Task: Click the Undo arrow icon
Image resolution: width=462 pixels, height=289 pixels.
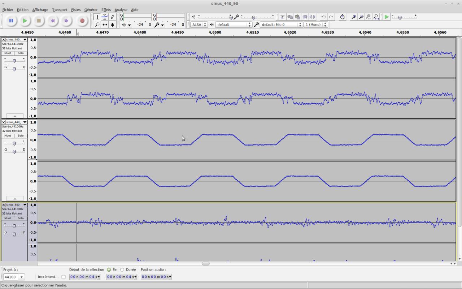Action: click(x=323, y=17)
